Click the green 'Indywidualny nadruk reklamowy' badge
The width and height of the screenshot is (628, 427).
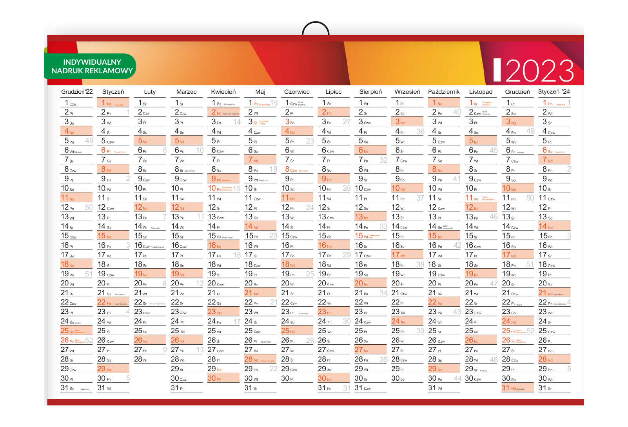pos(90,66)
